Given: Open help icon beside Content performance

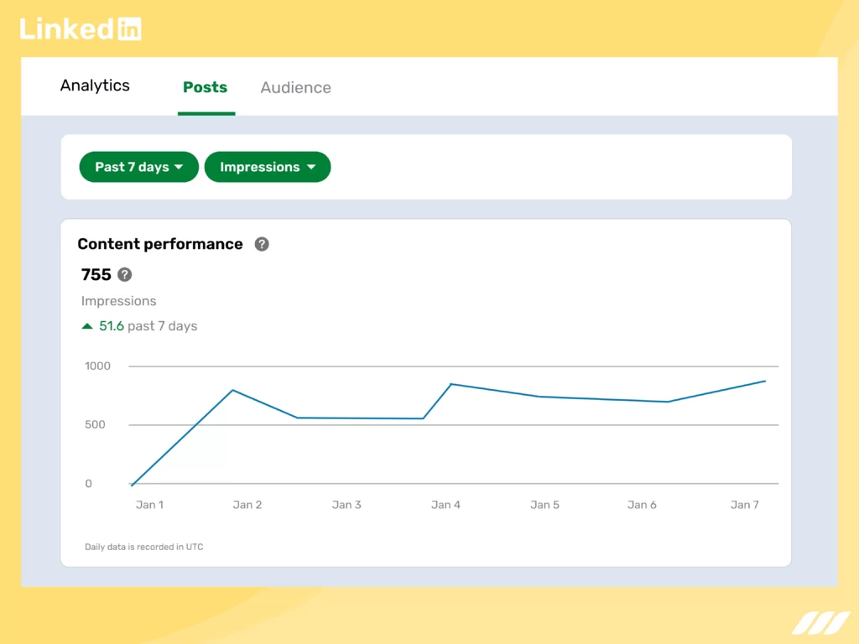Looking at the screenshot, I should 262,244.
